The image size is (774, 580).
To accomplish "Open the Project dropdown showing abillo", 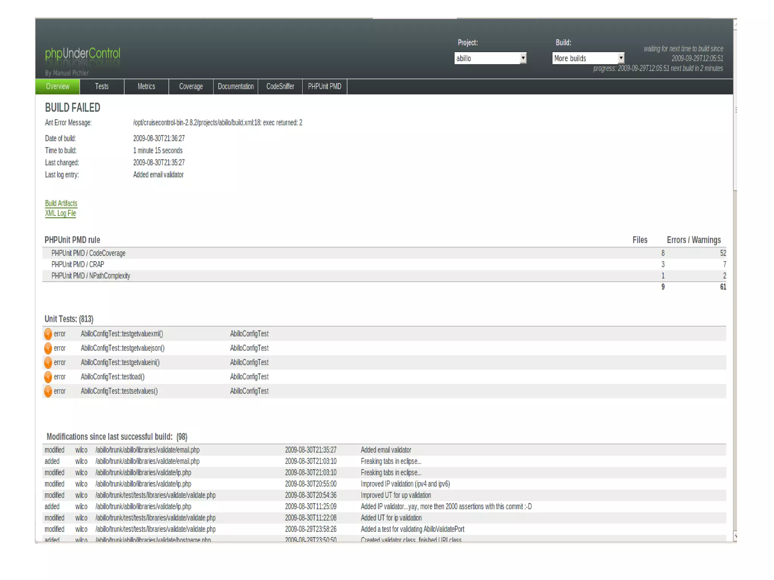I will coord(487,58).
